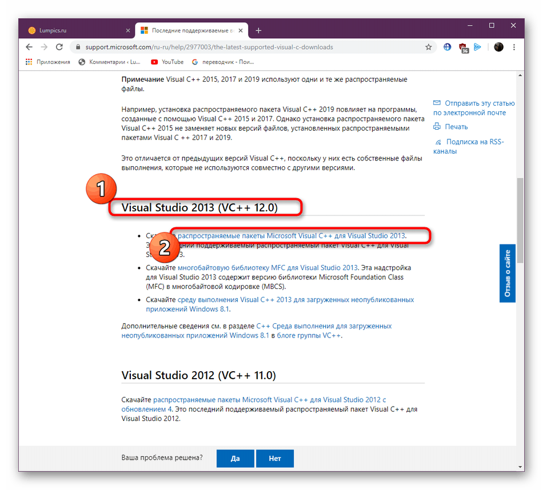The width and height of the screenshot is (543, 490).
Task: Open распространяемые пакеты Visual Studio 2012 link
Action: coord(254,404)
